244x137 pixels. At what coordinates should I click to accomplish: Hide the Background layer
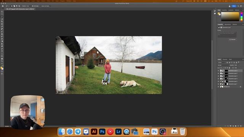coord(218,87)
